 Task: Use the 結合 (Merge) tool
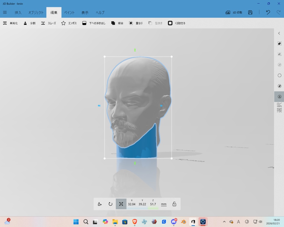[117, 23]
